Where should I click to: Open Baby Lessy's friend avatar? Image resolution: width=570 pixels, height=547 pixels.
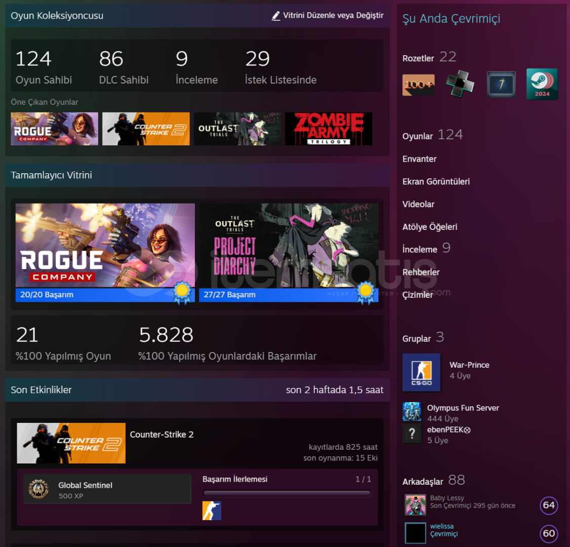(416, 505)
